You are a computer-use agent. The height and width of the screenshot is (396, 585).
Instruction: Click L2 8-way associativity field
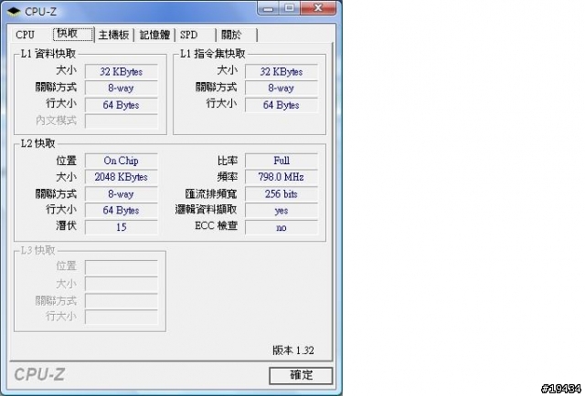click(122, 194)
